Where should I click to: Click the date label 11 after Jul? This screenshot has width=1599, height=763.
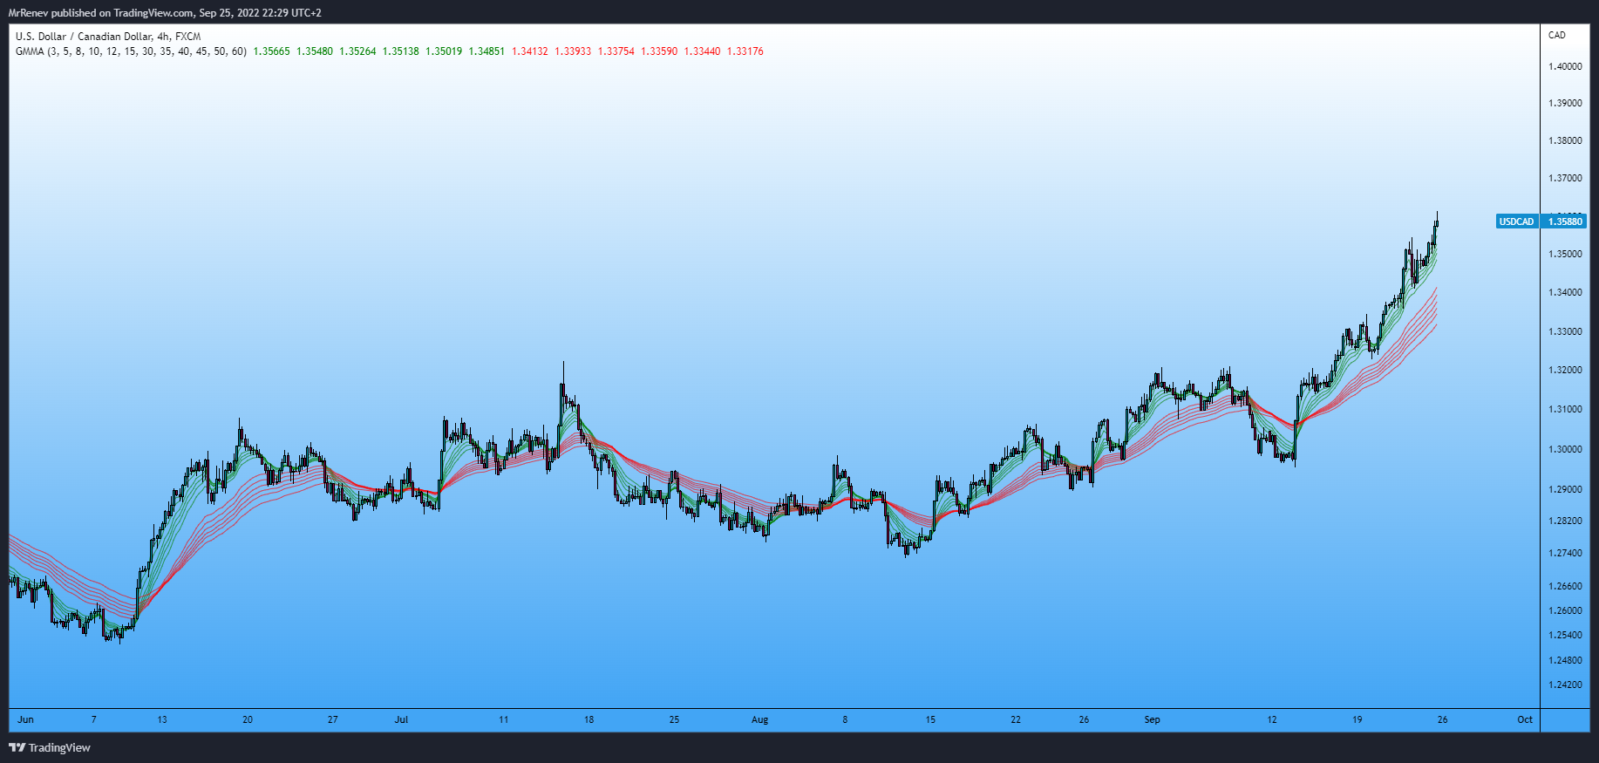tap(503, 719)
